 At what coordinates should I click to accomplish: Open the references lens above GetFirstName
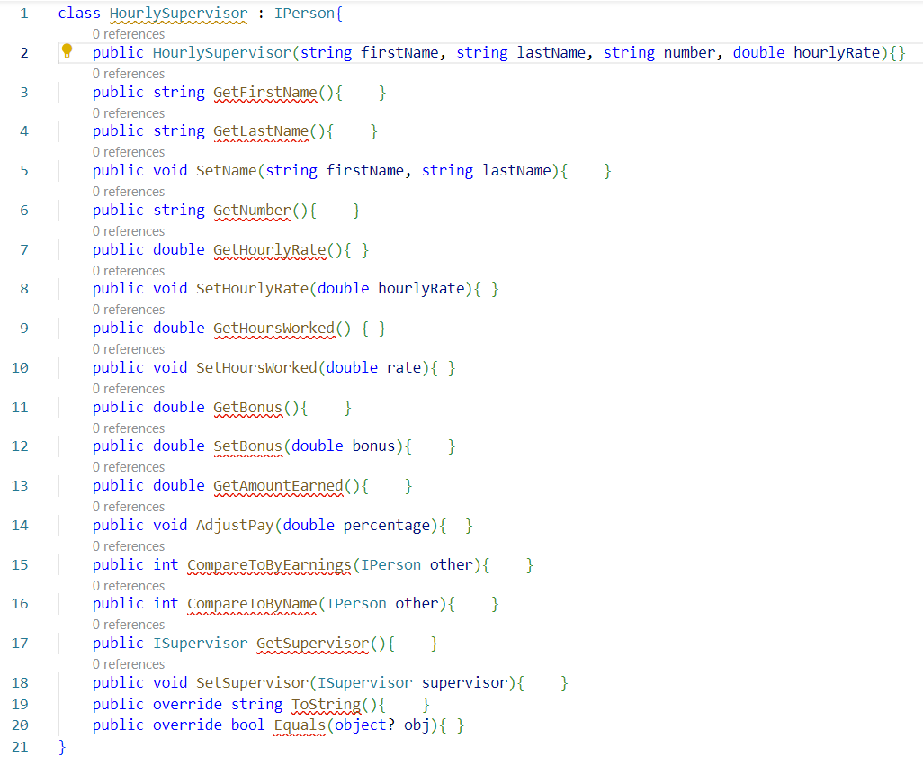point(129,74)
